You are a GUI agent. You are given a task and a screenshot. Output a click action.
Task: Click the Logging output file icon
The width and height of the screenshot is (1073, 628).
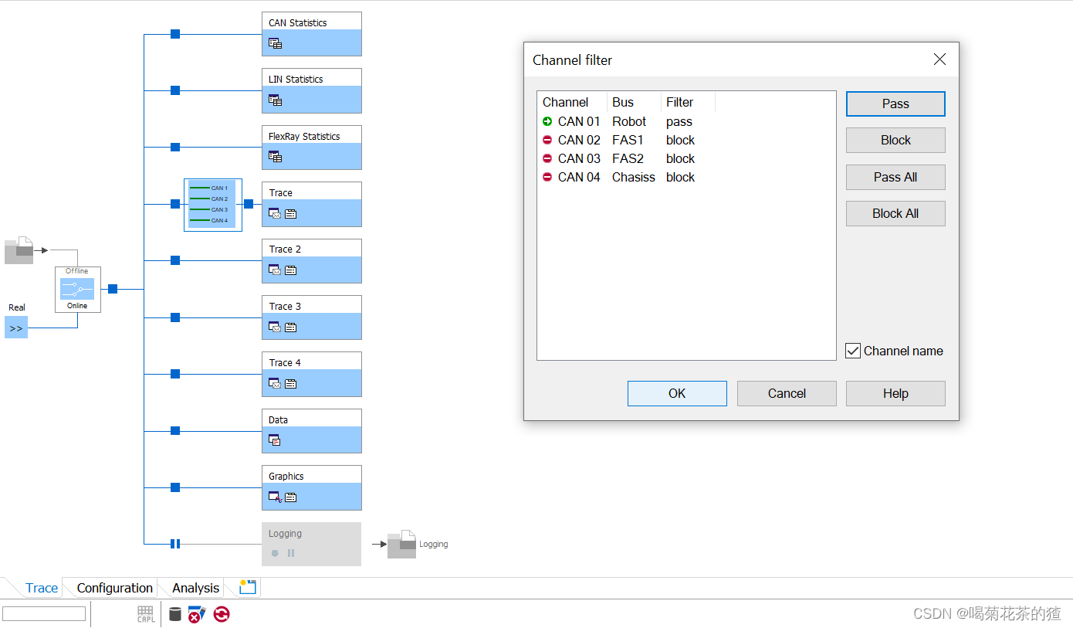click(401, 544)
